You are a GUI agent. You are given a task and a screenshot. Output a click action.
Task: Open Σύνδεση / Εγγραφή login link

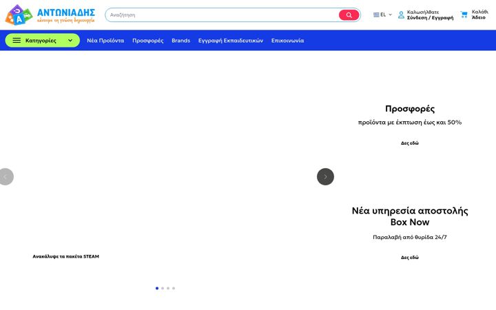point(430,18)
